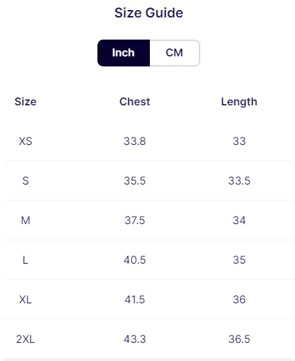Select the XL size row label

[x=26, y=300]
